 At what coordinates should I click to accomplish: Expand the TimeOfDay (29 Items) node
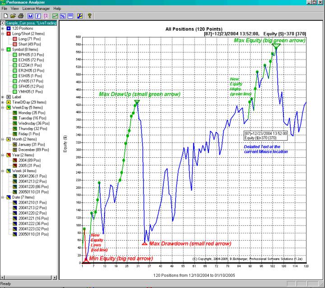coord(3,102)
